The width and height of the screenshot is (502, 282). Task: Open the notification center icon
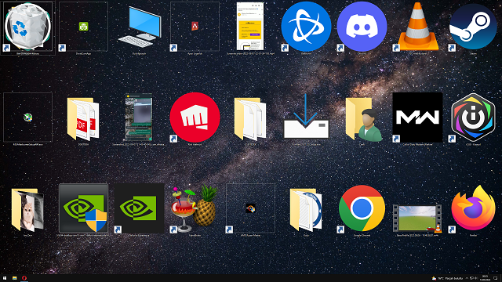(x=495, y=278)
